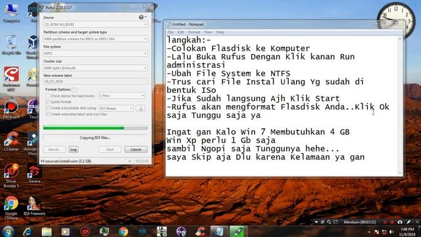This screenshot has height=237, width=421.
Task: Open Computer desktop icon
Action: (x=11, y=13)
